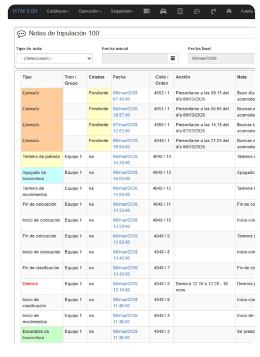This screenshot has width=260, height=357.
Task: Select the small vehicle icon beside Ayuda
Action: tap(229, 11)
